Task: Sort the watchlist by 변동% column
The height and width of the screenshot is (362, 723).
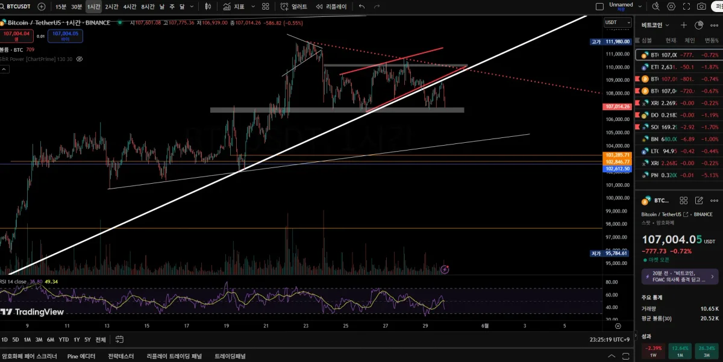Action: point(712,40)
